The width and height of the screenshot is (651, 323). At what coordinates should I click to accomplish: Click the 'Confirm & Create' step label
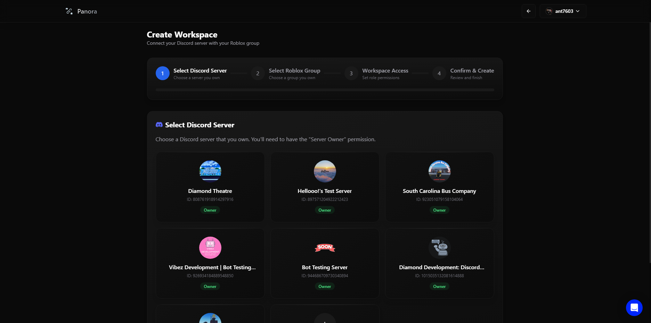pyautogui.click(x=472, y=70)
